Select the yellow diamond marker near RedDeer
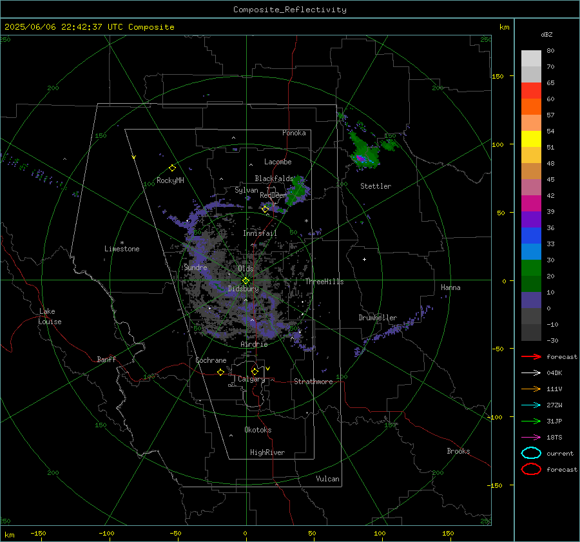The height and width of the screenshot is (542, 580). tap(265, 209)
